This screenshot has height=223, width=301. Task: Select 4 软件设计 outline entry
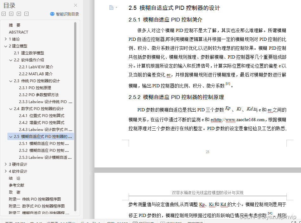pos(18,171)
